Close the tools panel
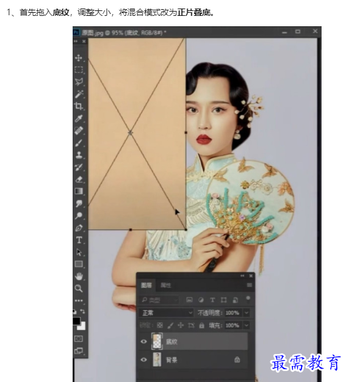The height and width of the screenshot is (382, 346). [84, 41]
